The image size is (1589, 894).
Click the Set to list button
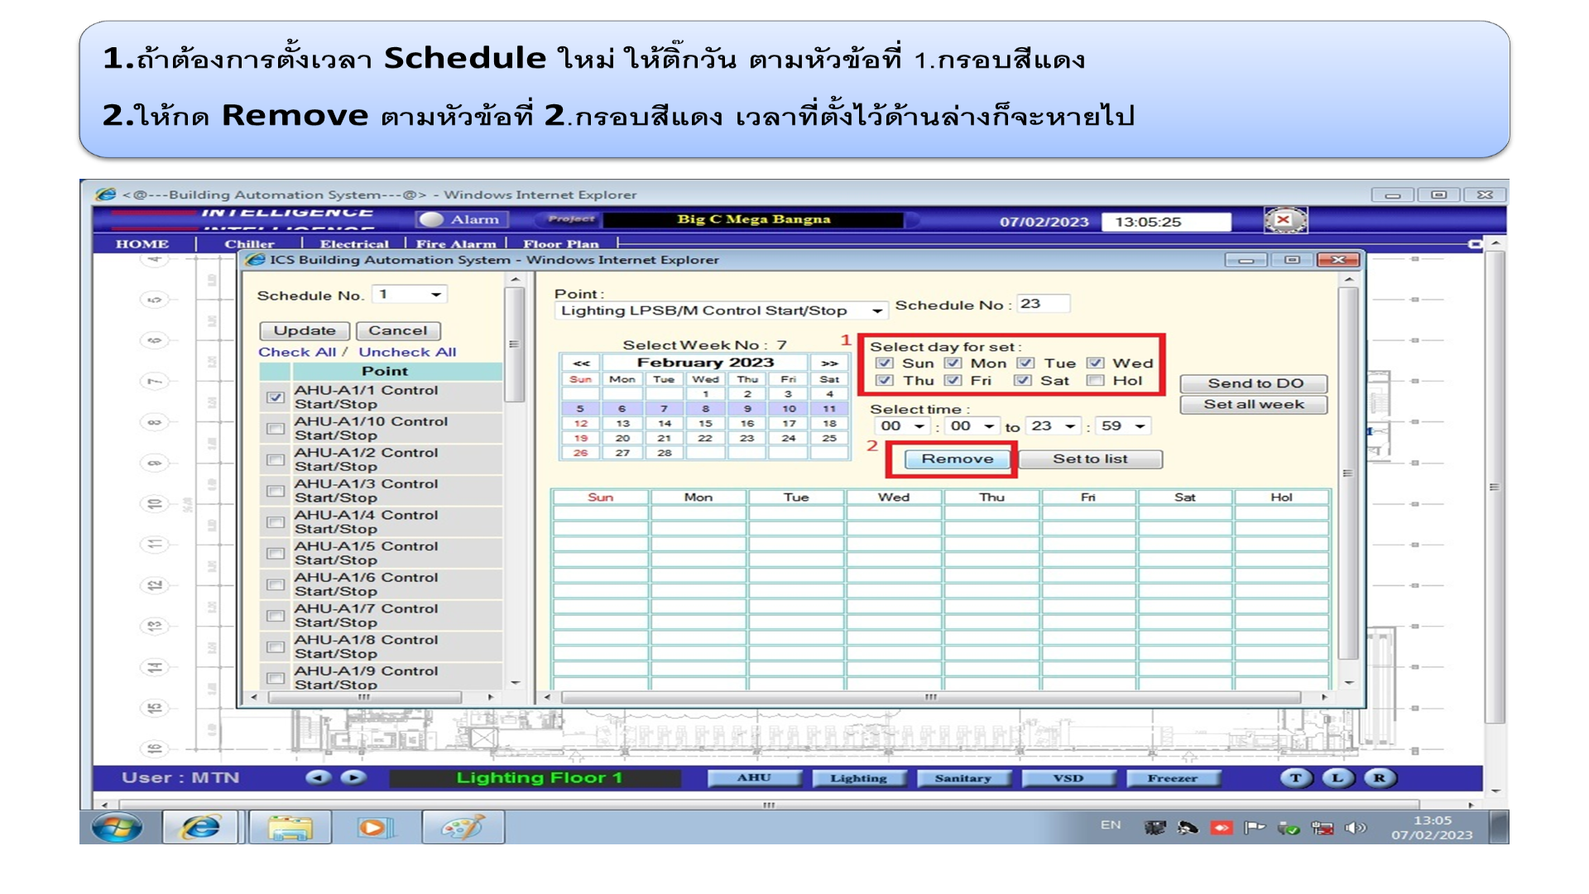click(x=1090, y=459)
